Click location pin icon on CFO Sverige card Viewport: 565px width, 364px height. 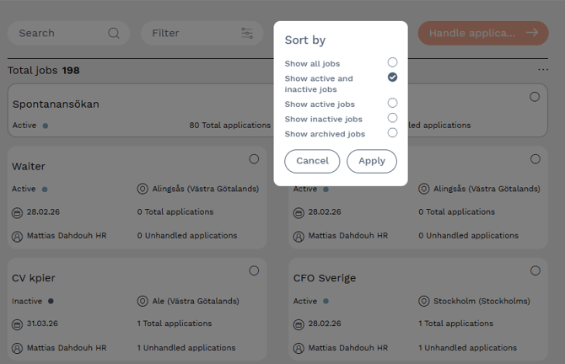pos(423,301)
